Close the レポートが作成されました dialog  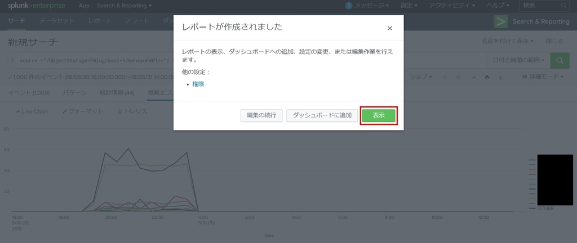tap(390, 28)
